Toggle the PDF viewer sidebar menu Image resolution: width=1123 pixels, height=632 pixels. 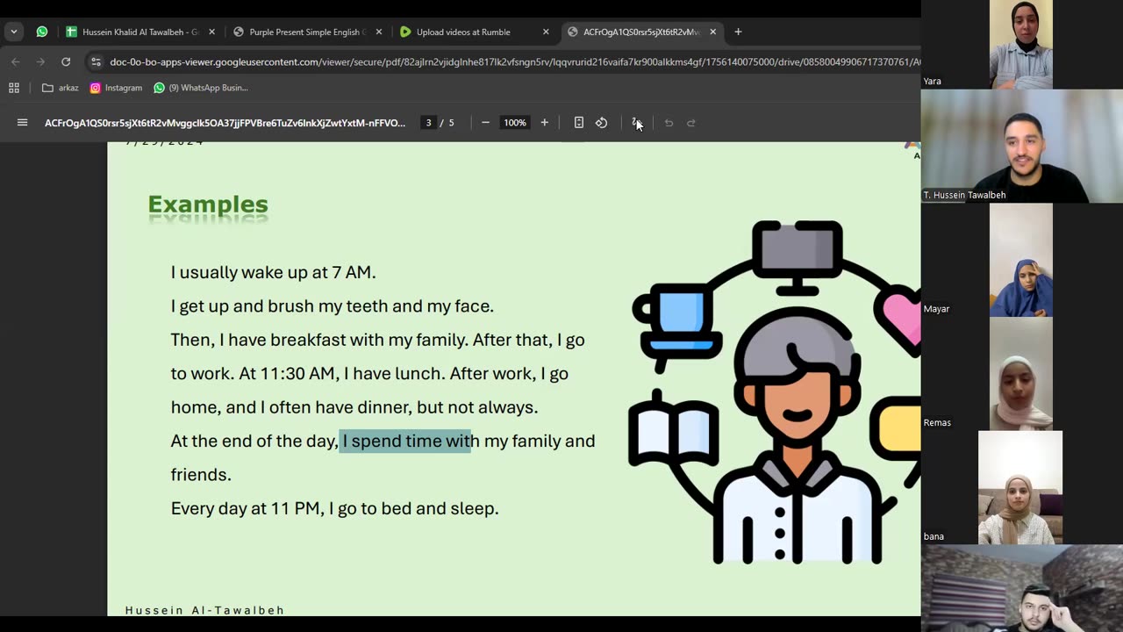pos(23,123)
